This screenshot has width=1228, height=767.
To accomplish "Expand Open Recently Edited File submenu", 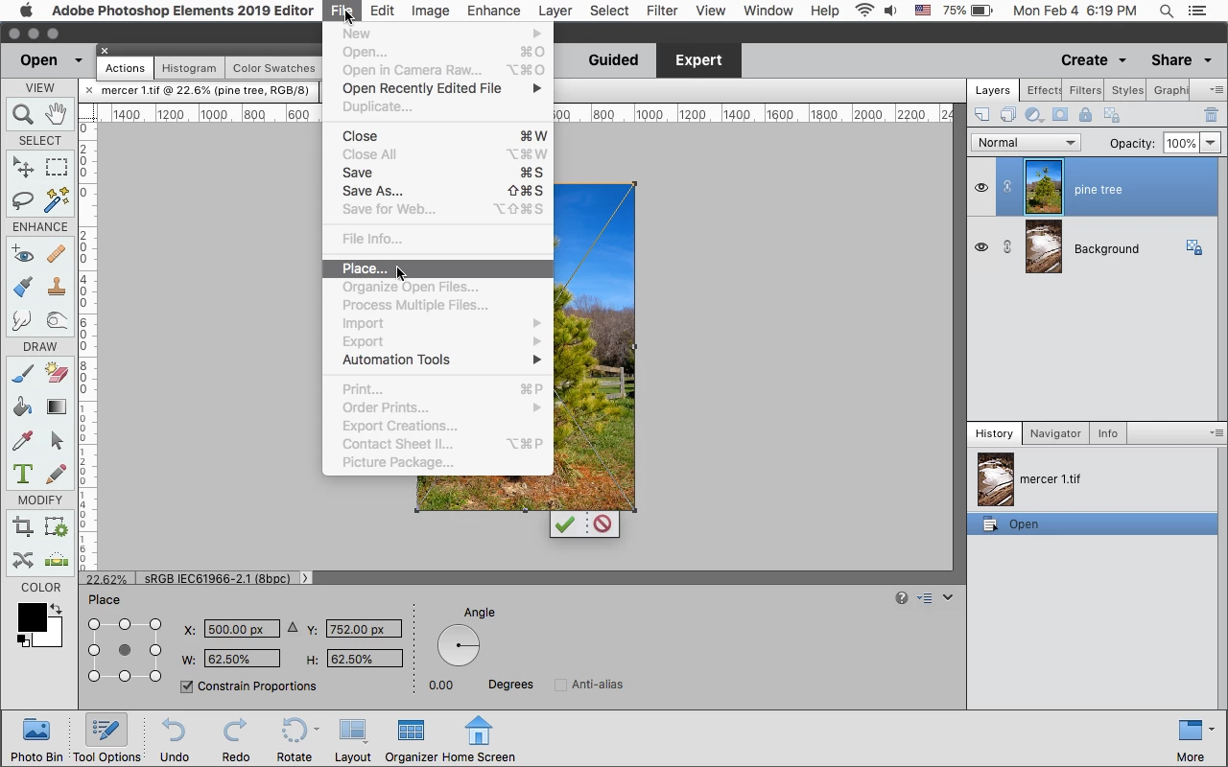I will (437, 88).
